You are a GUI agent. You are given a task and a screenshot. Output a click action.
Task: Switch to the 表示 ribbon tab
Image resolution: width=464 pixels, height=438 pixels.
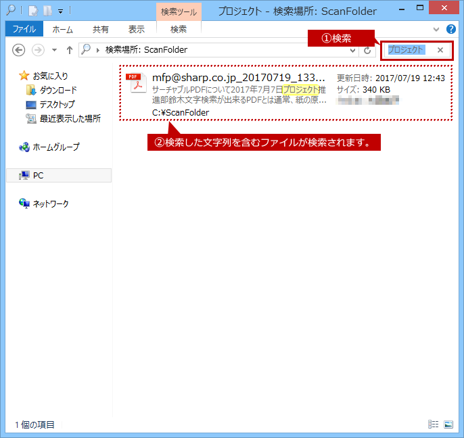137,29
